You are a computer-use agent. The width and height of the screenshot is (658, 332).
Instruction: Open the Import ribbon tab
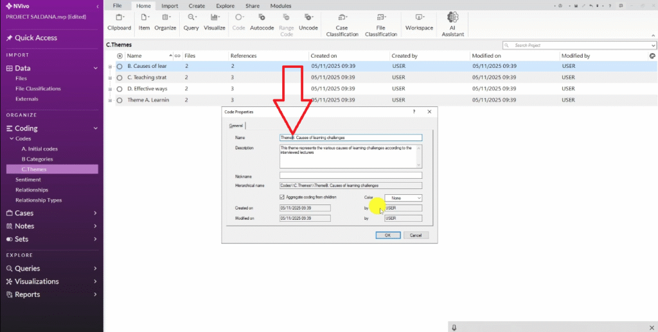click(170, 5)
